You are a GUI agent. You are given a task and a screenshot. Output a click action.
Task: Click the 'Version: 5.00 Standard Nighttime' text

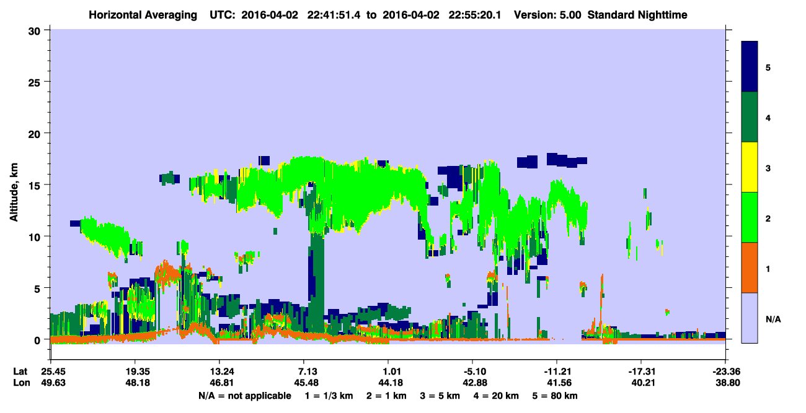point(600,15)
